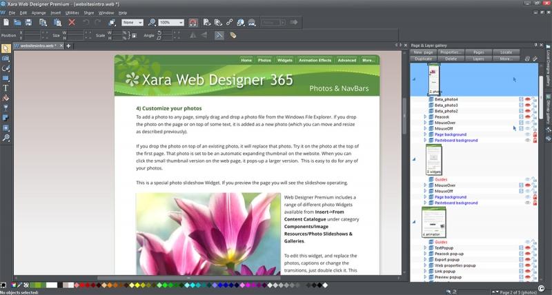Toggle visibility of Peacock layer
The image size is (552, 295).
coord(528,116)
